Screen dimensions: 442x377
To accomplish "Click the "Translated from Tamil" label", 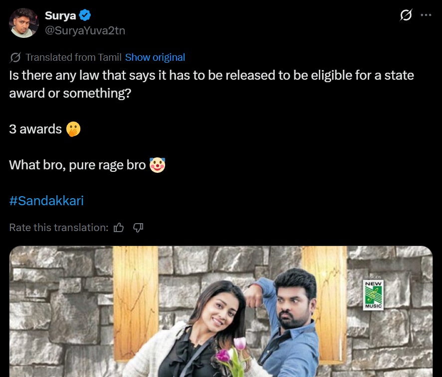I will (x=73, y=57).
